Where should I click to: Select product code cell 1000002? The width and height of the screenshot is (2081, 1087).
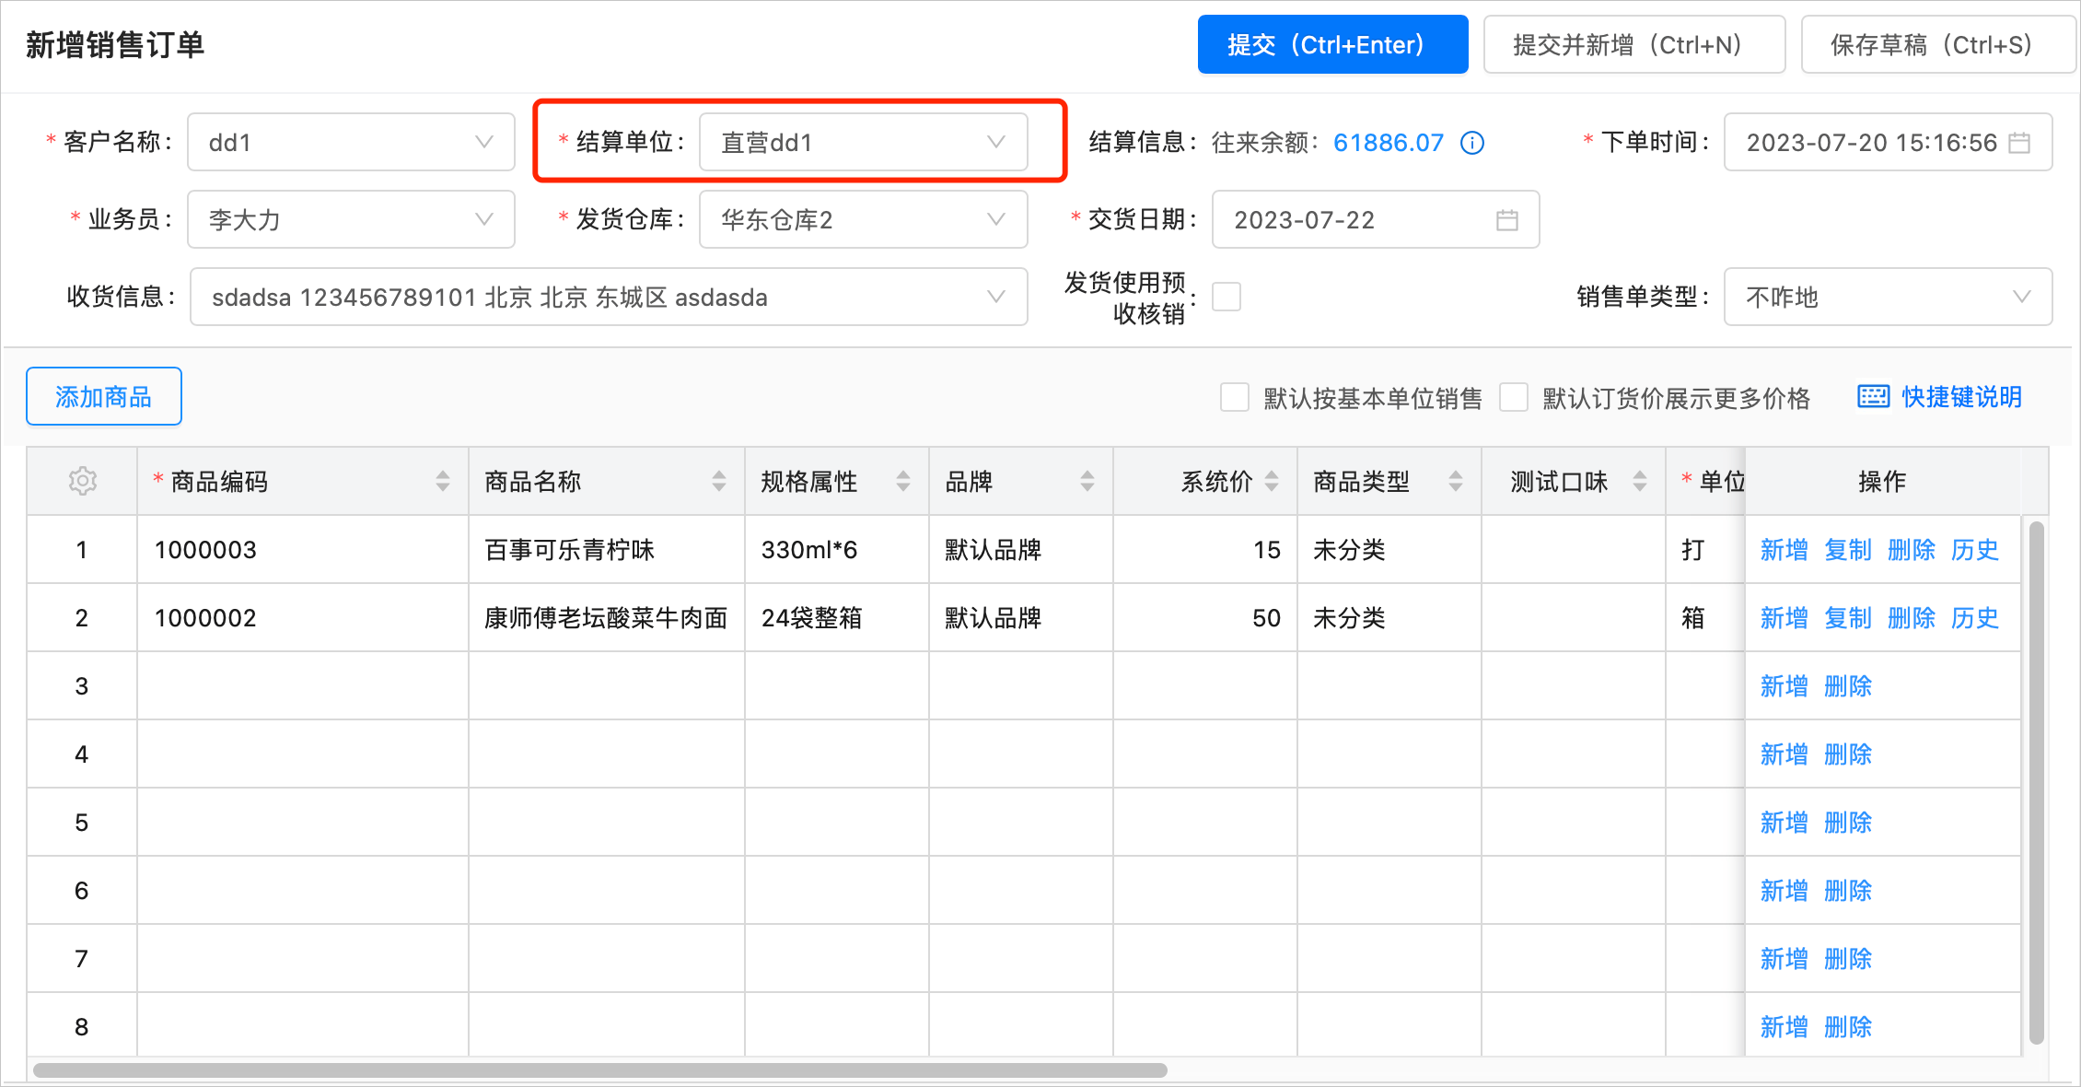pos(303,618)
